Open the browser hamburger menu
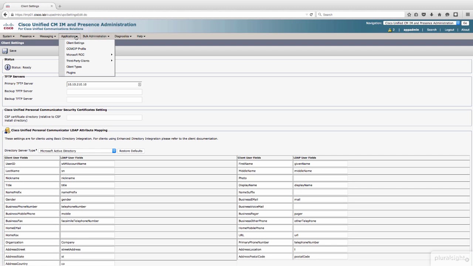Image resolution: width=473 pixels, height=266 pixels. 468,15
